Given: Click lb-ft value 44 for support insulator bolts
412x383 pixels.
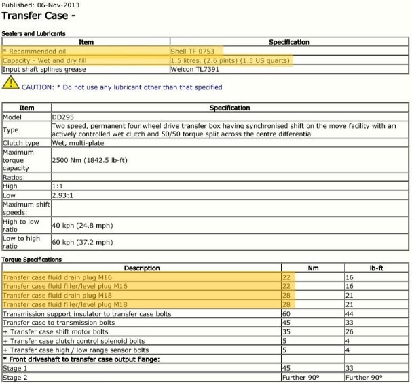Looking at the screenshot, I should pyautogui.click(x=350, y=314).
